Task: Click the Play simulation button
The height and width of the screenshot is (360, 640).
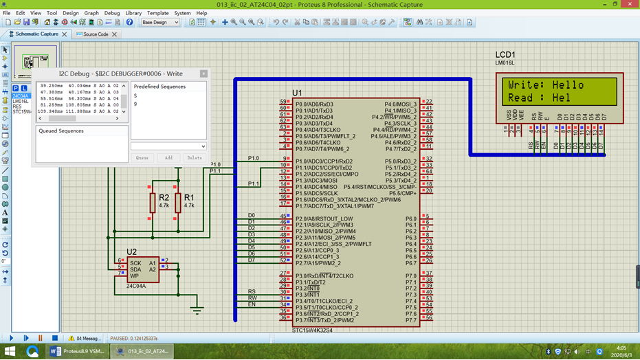Action: coord(11,338)
